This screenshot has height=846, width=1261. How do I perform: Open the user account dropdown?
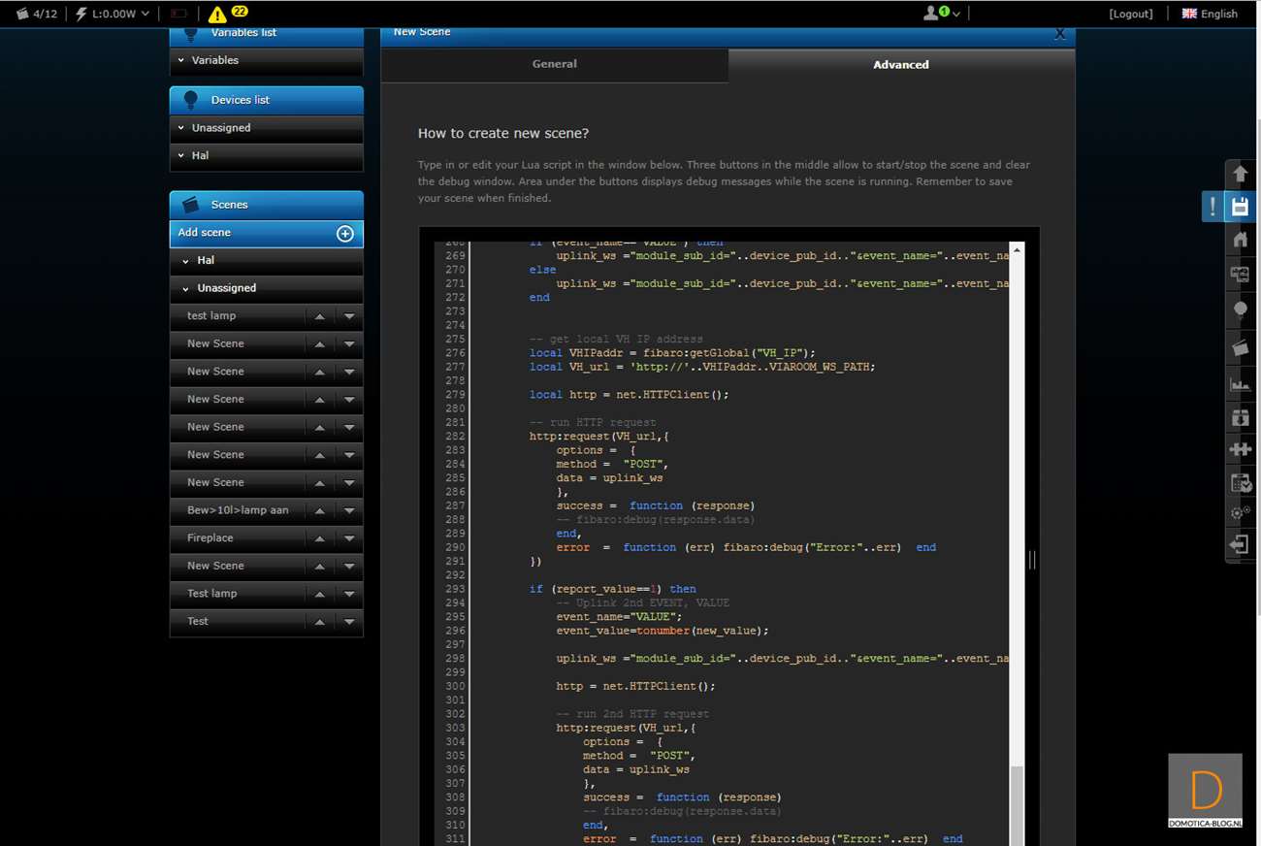click(941, 14)
